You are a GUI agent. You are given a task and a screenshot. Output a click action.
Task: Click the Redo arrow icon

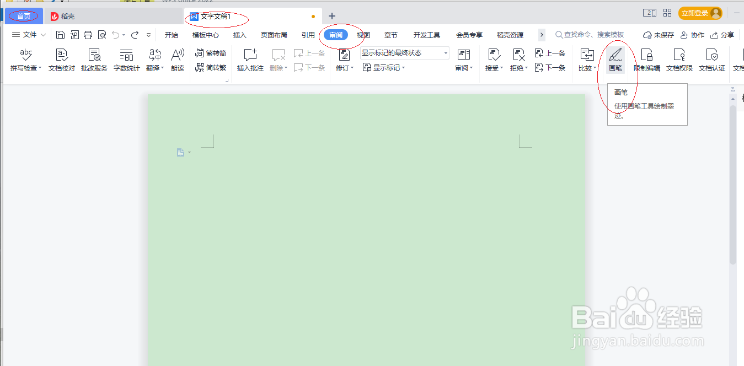click(135, 35)
